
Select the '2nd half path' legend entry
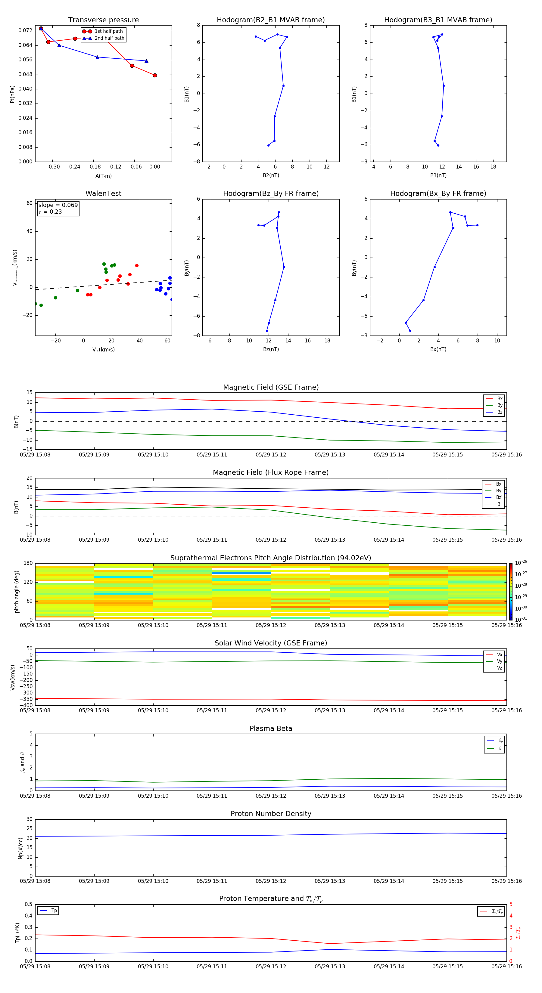click(103, 38)
